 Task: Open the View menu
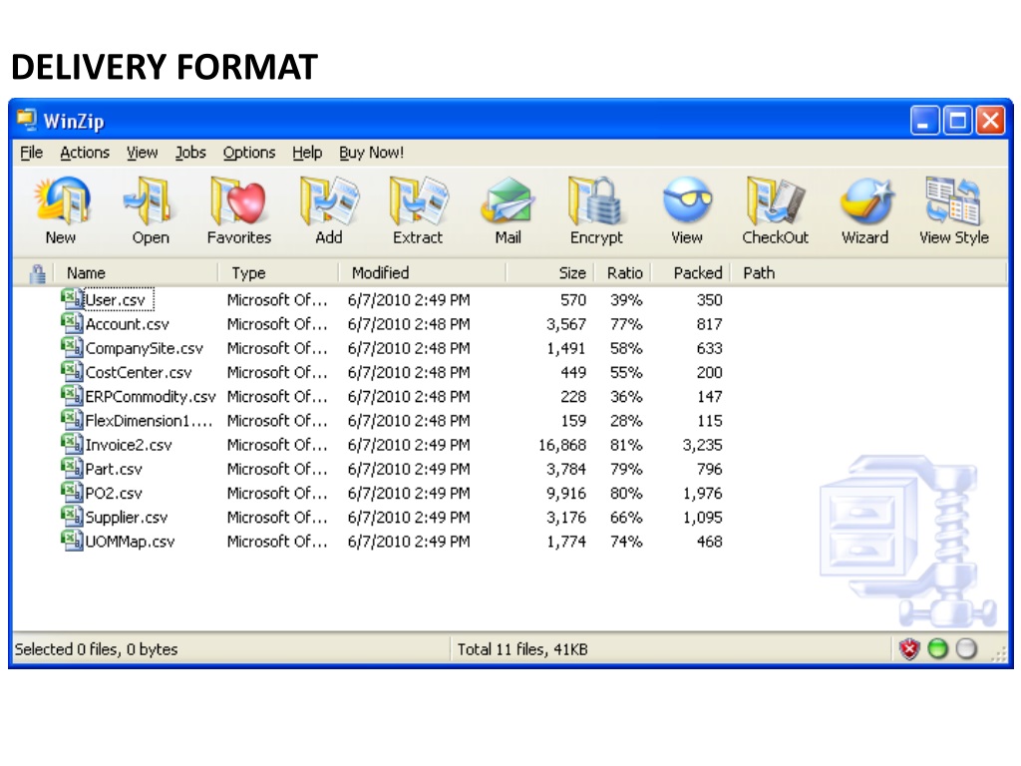(x=142, y=153)
